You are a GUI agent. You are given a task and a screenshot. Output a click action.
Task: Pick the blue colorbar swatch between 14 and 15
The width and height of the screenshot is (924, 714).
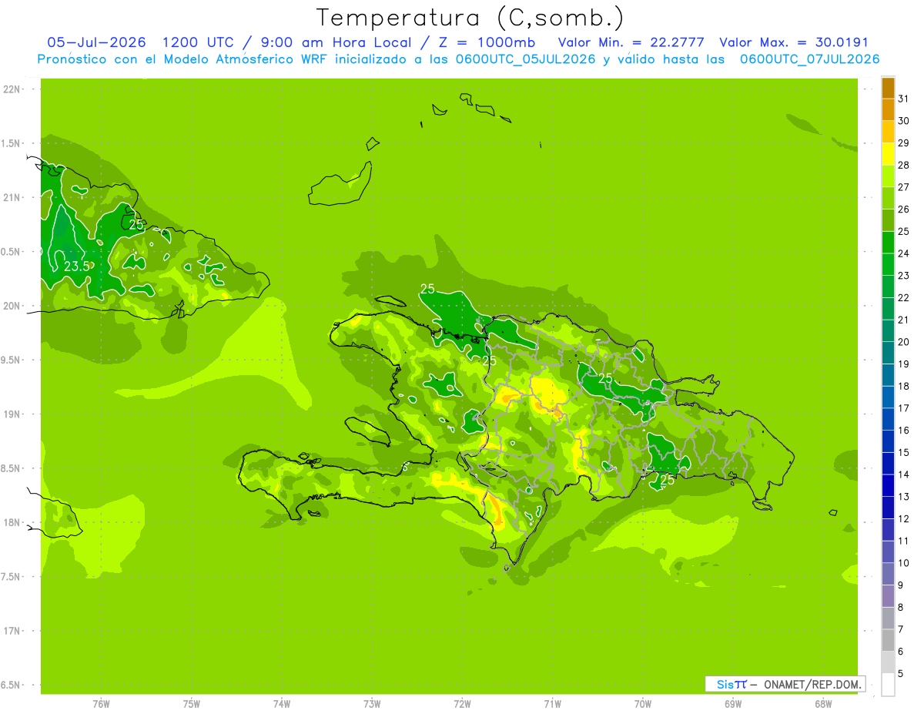click(888, 463)
